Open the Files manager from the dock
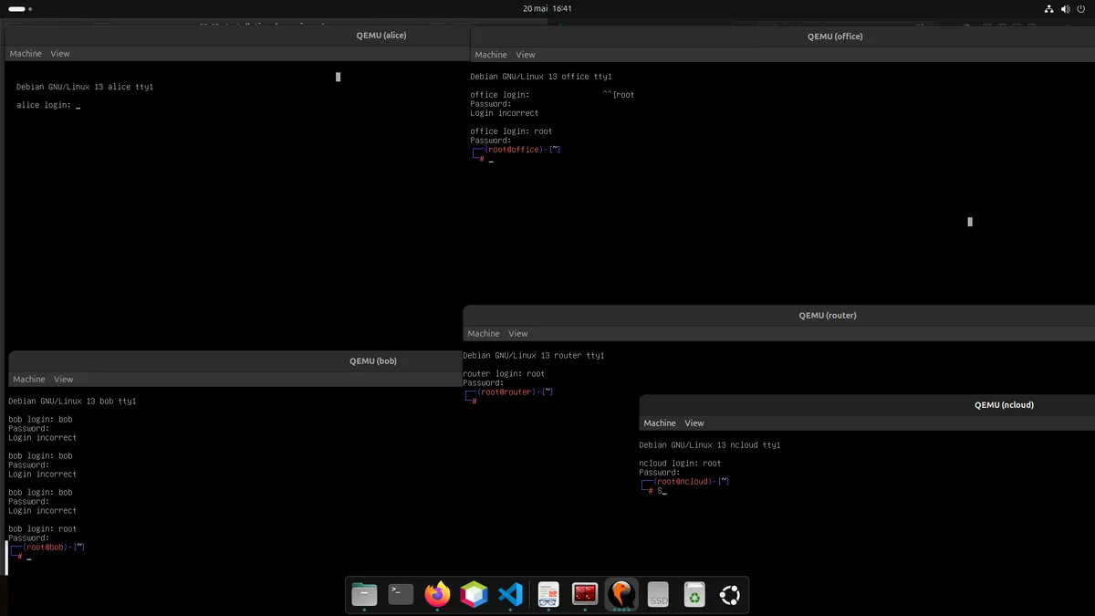Viewport: 1095px width, 616px height. [x=364, y=595]
